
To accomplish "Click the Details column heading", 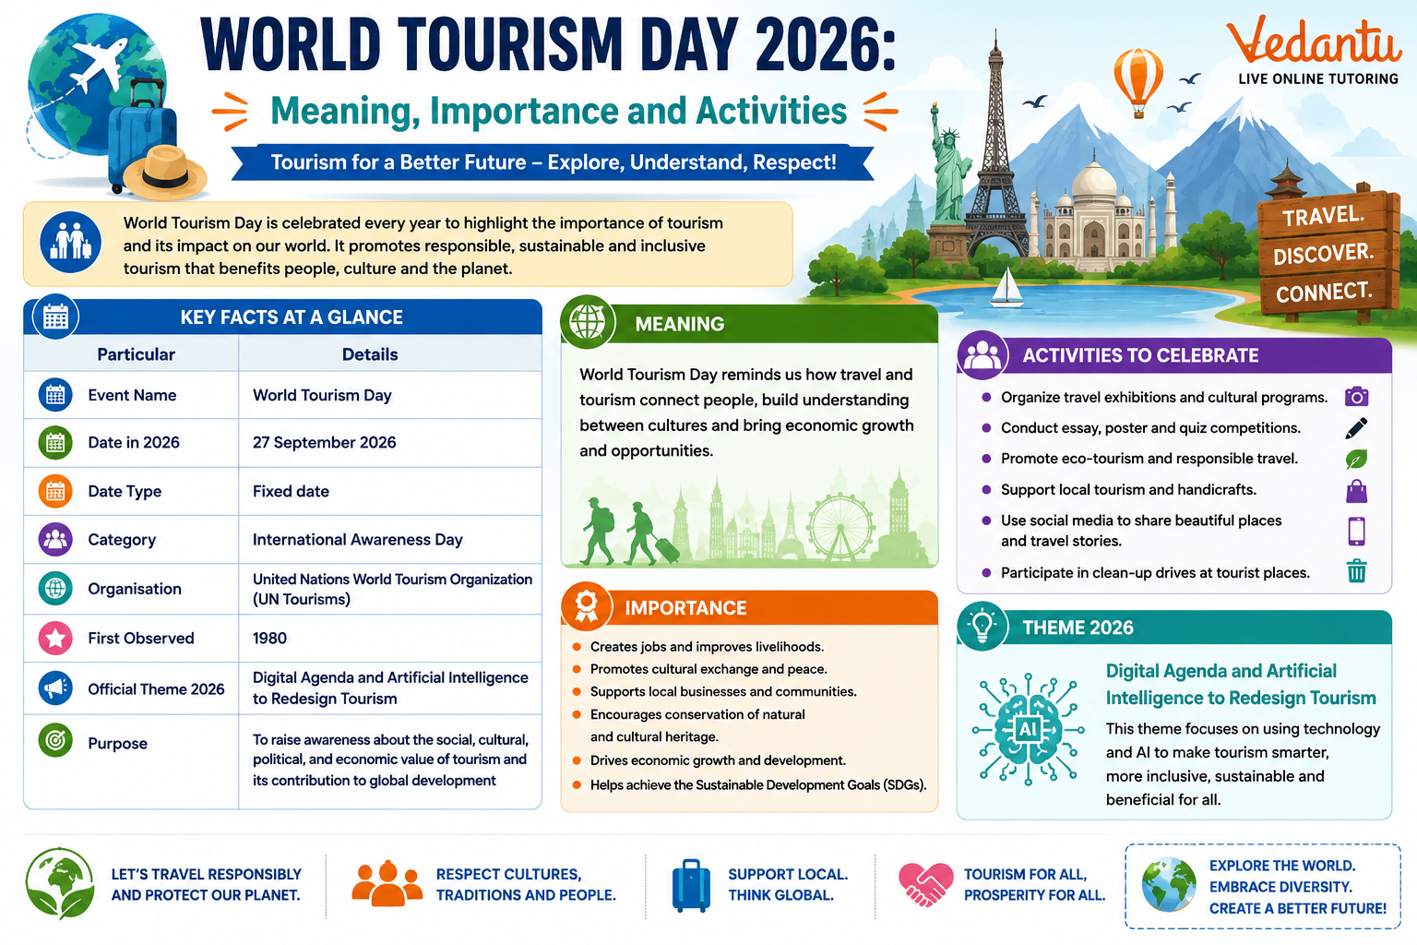I will (x=370, y=354).
